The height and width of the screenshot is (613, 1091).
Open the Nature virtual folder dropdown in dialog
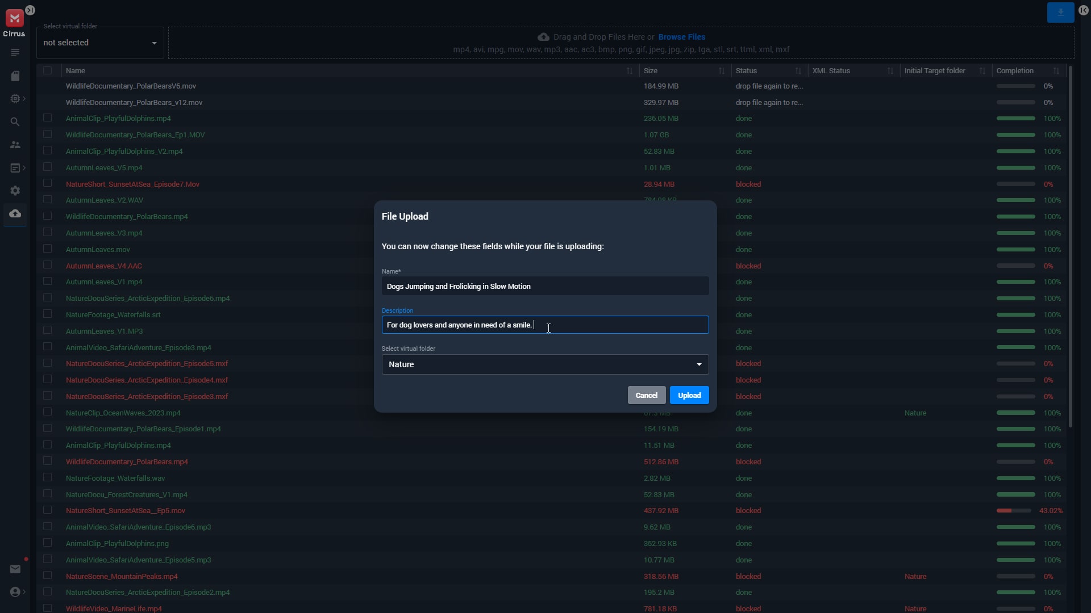[x=544, y=364]
